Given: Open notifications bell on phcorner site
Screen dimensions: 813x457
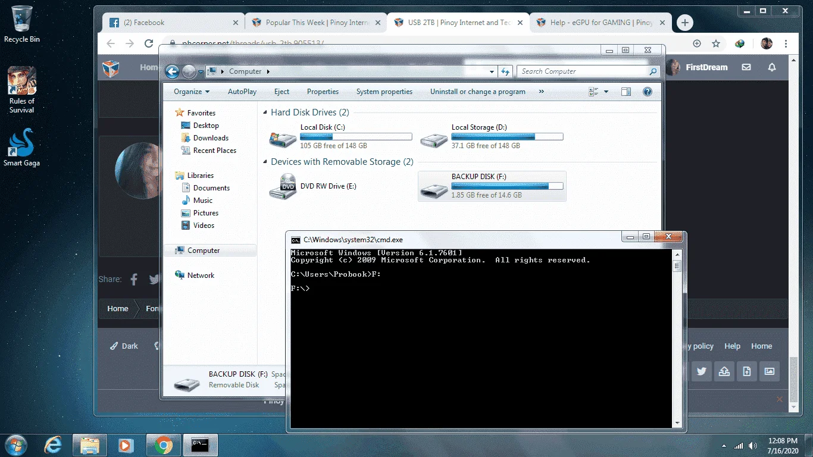Looking at the screenshot, I should click(772, 67).
